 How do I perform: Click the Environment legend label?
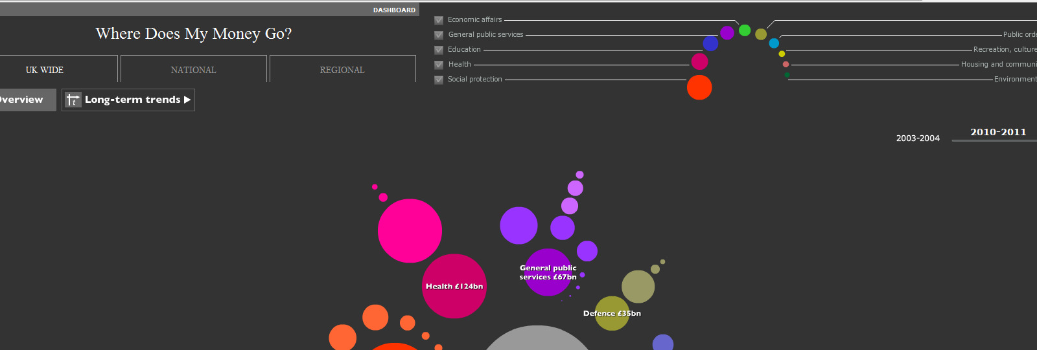pos(1015,79)
